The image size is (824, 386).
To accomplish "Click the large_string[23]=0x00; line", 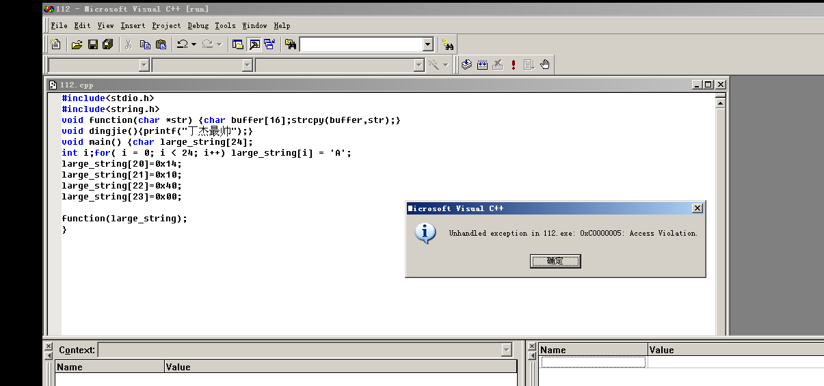I will 122,197.
